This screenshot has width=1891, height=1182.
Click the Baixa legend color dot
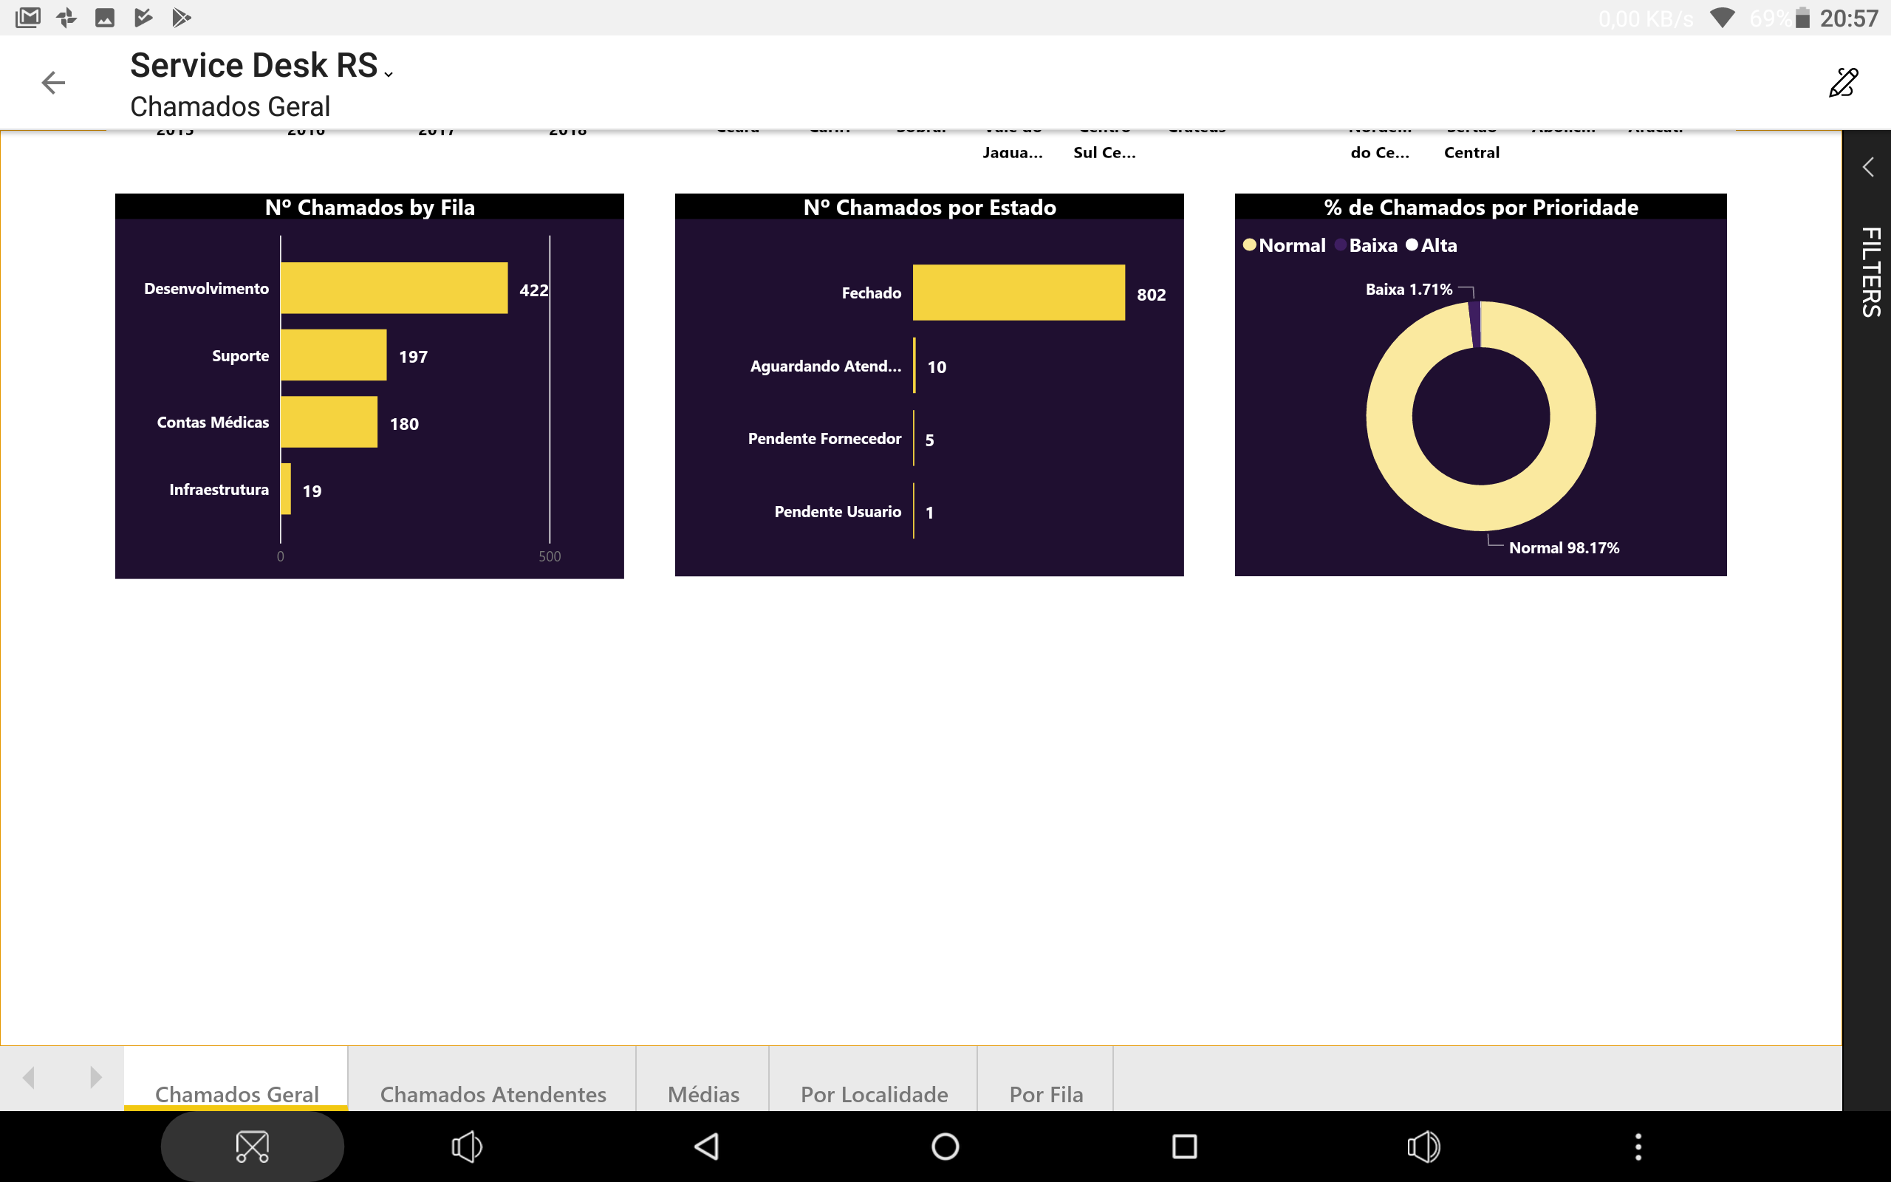point(1341,245)
